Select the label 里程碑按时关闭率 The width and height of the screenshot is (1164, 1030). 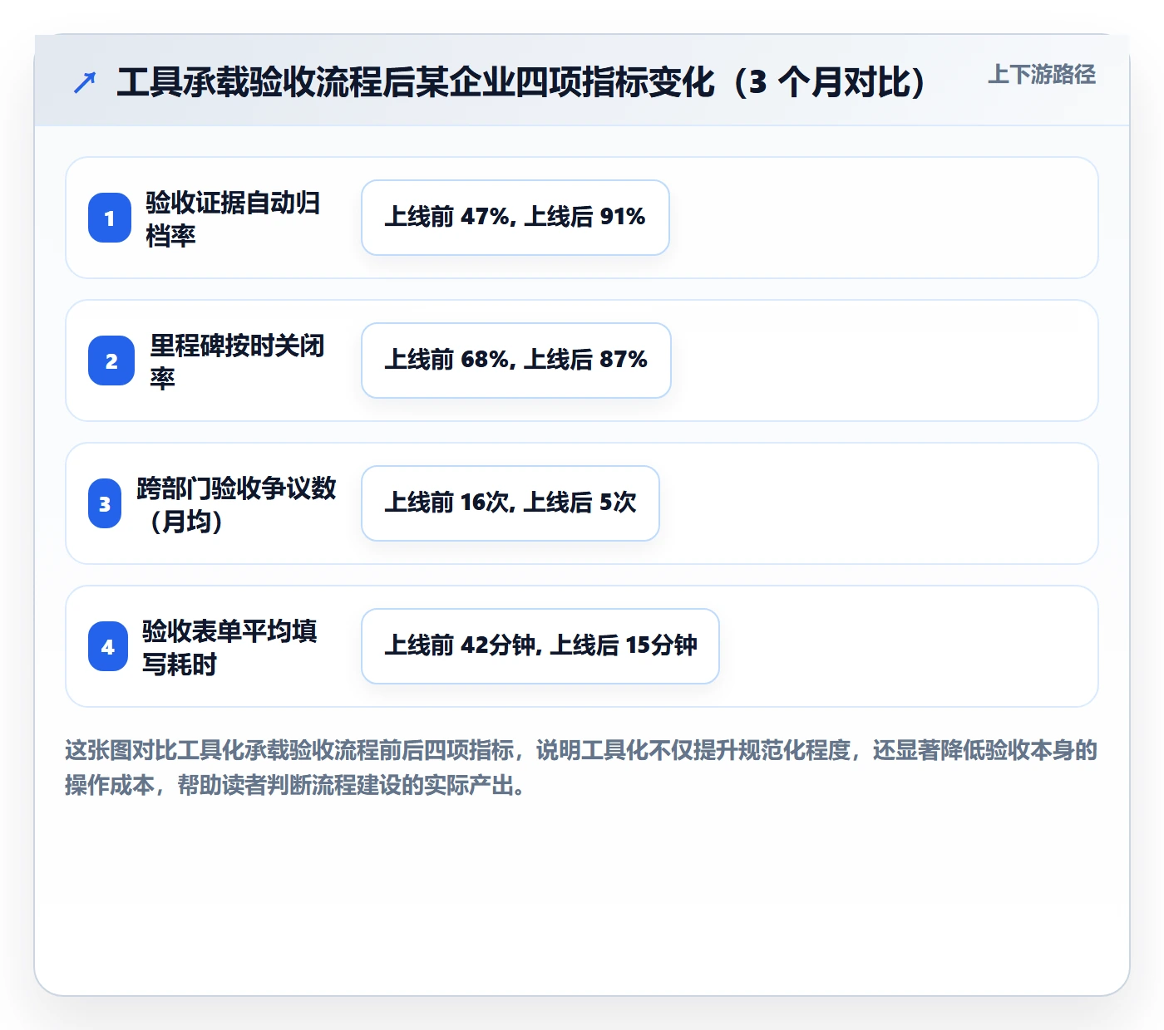pos(237,361)
